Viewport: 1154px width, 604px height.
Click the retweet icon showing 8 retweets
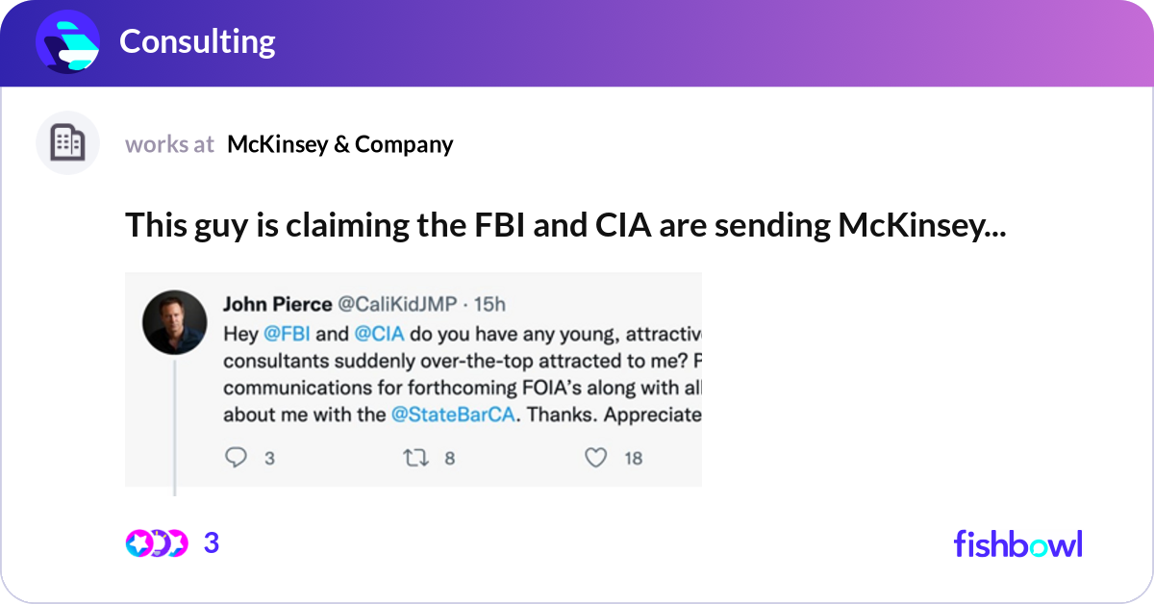417,458
